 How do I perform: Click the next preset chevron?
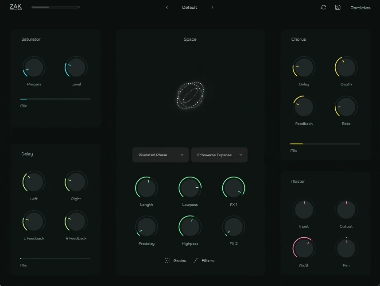pyautogui.click(x=212, y=8)
